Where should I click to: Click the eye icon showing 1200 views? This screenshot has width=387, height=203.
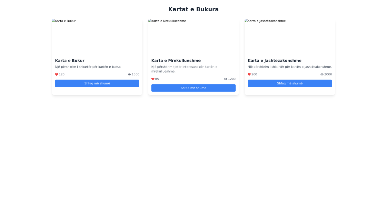tap(226, 79)
